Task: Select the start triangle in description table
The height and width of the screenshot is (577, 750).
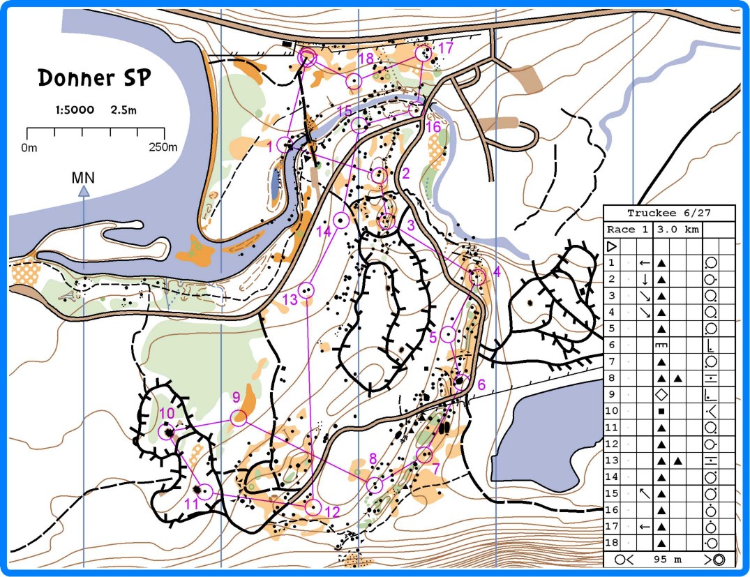Action: pyautogui.click(x=612, y=246)
